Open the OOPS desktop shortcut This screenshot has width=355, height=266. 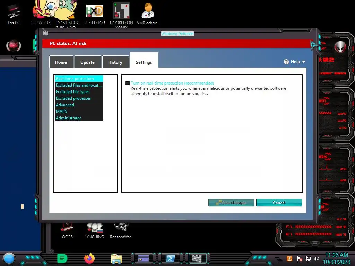point(67,231)
